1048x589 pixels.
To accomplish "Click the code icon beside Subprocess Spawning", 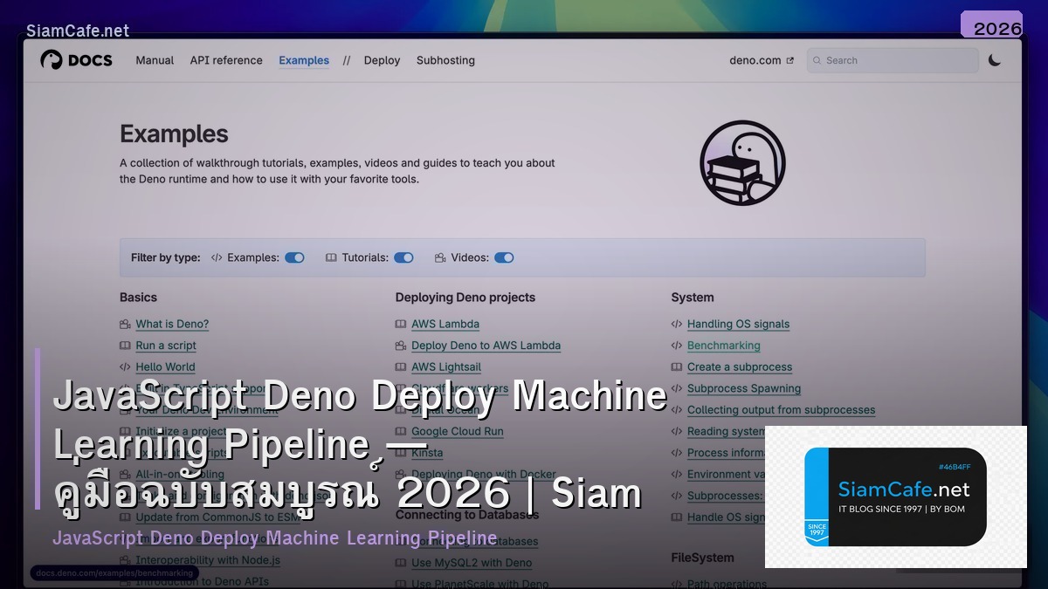I will (x=678, y=388).
